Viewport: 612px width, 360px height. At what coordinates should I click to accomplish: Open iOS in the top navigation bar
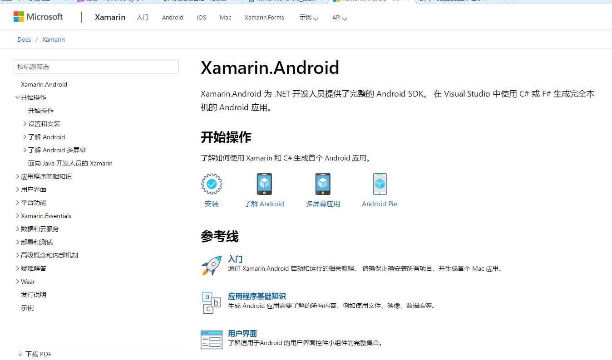pos(202,17)
